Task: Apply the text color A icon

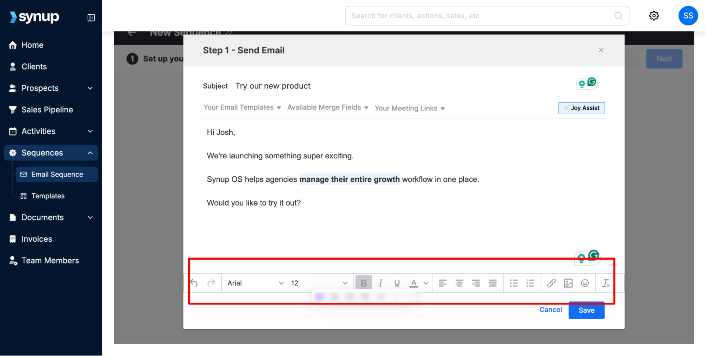Action: coord(414,283)
